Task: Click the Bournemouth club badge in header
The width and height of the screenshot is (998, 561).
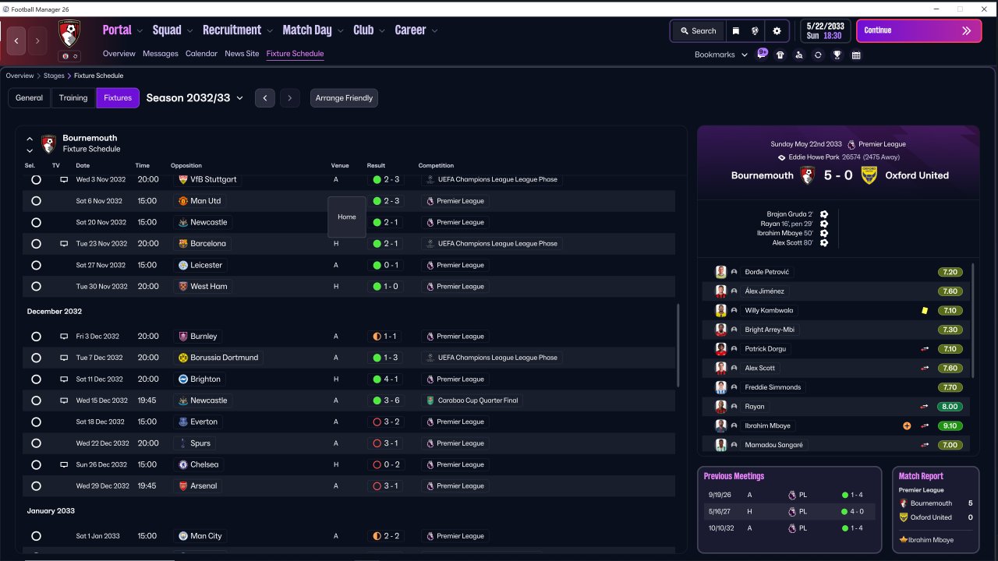Action: 69,34
